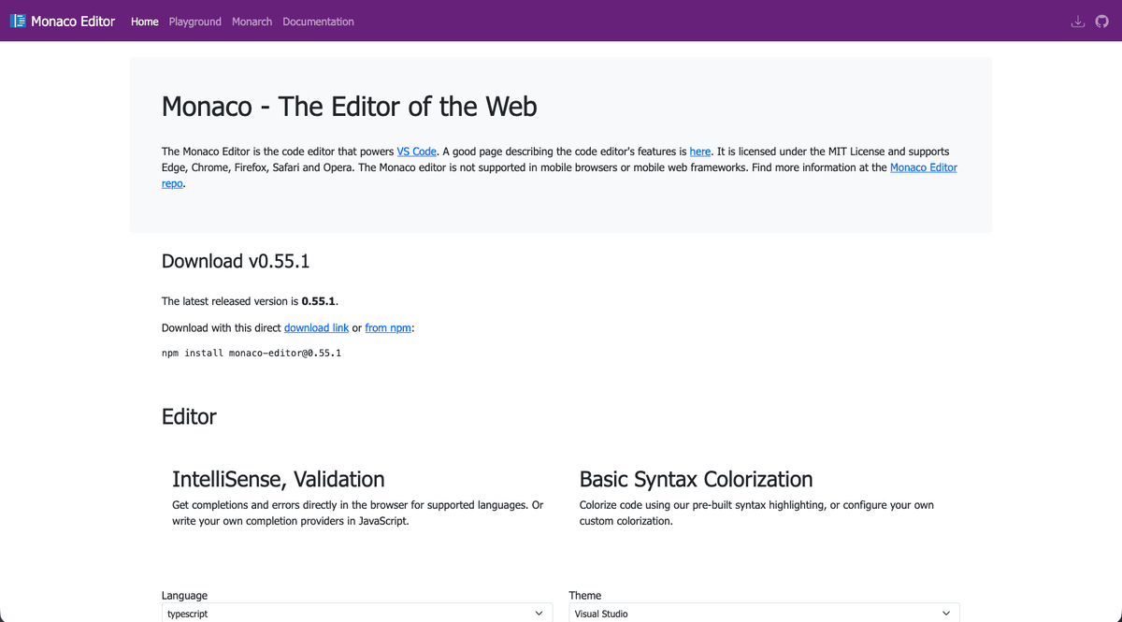Open the Theme dropdown showing Visual Studio

pyautogui.click(x=764, y=614)
